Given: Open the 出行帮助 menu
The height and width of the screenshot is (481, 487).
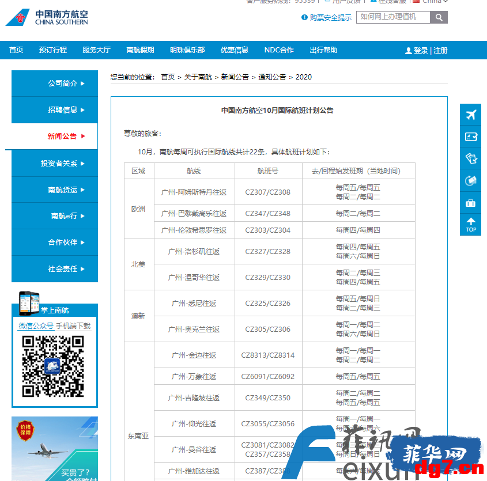Looking at the screenshot, I should coord(323,50).
